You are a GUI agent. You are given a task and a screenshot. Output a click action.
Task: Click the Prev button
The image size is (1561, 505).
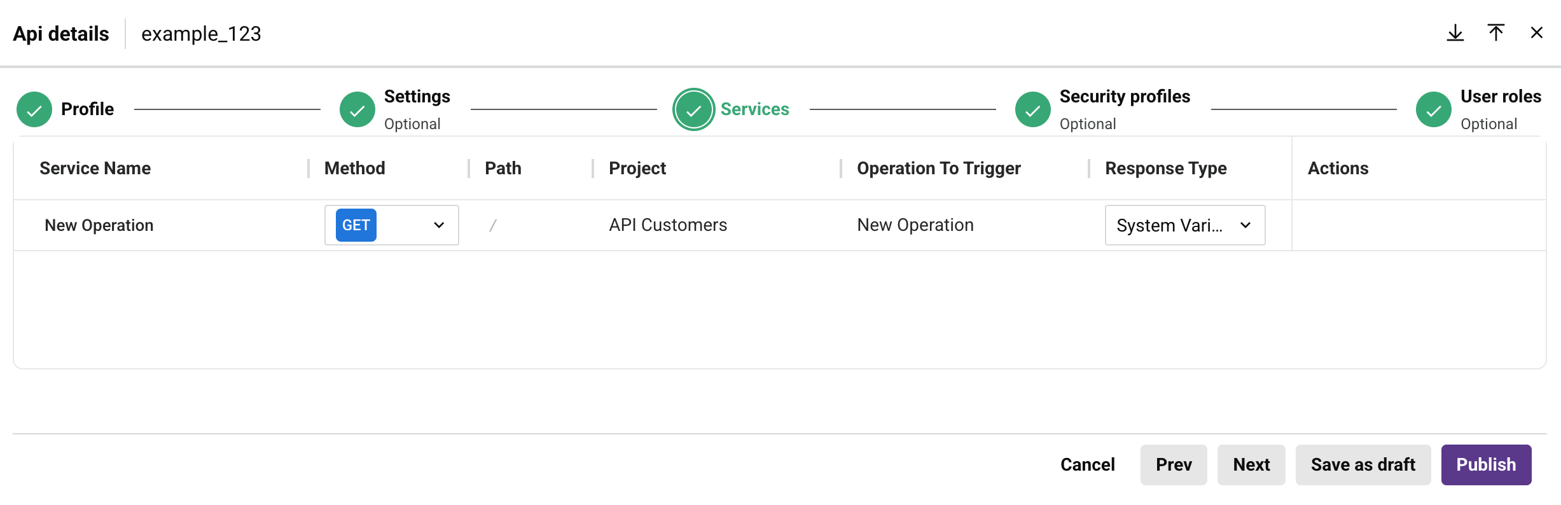coord(1174,465)
